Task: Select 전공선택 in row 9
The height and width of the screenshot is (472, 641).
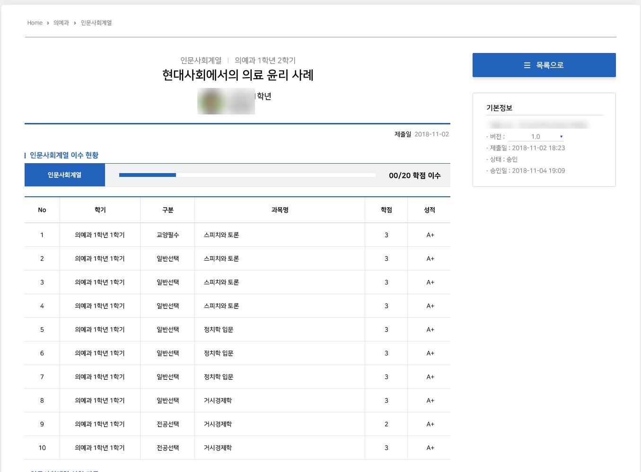Action: (x=168, y=424)
